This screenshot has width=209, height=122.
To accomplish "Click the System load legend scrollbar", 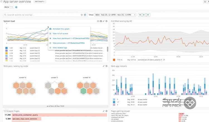I will coord(108,49).
